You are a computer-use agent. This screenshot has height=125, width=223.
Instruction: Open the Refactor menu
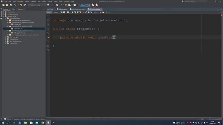33,1
